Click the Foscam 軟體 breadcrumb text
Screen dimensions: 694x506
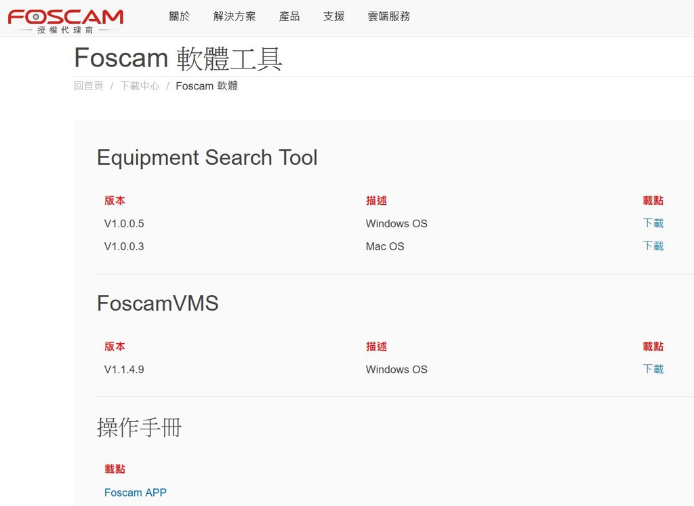[207, 85]
